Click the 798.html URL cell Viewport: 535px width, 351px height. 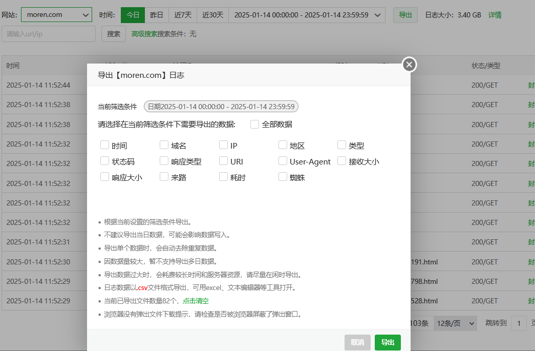424,281
